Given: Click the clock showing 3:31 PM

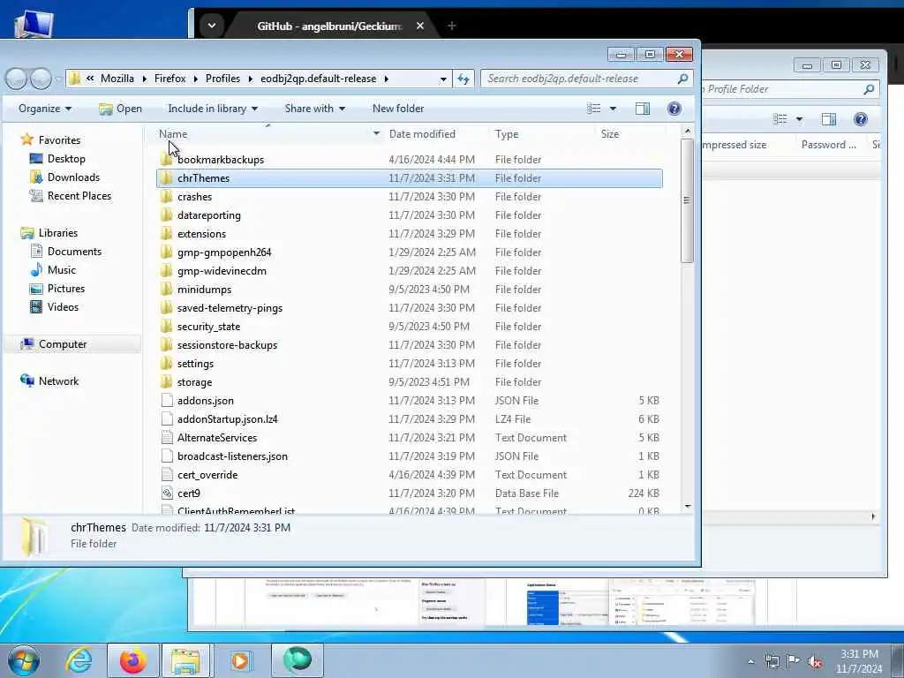Looking at the screenshot, I should point(859,654).
